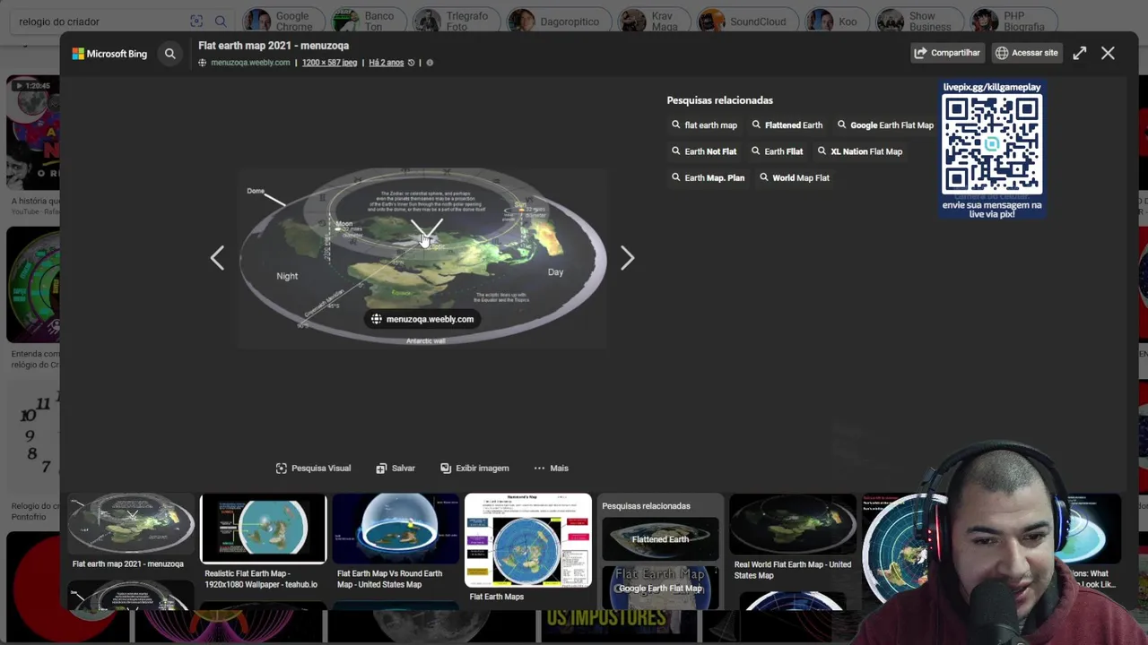Open the Mais options menu
Viewport: 1148px width, 645px height.
click(x=551, y=469)
